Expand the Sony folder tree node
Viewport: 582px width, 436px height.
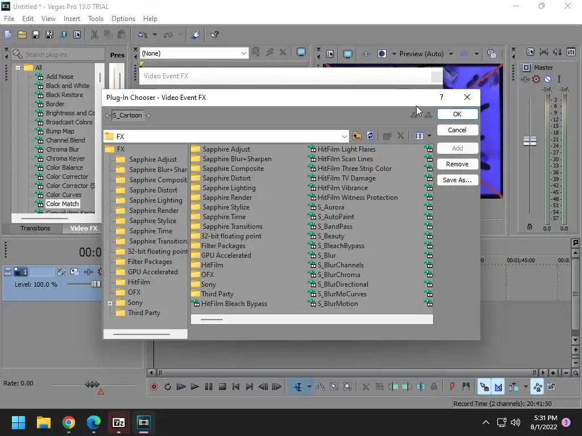[110, 303]
